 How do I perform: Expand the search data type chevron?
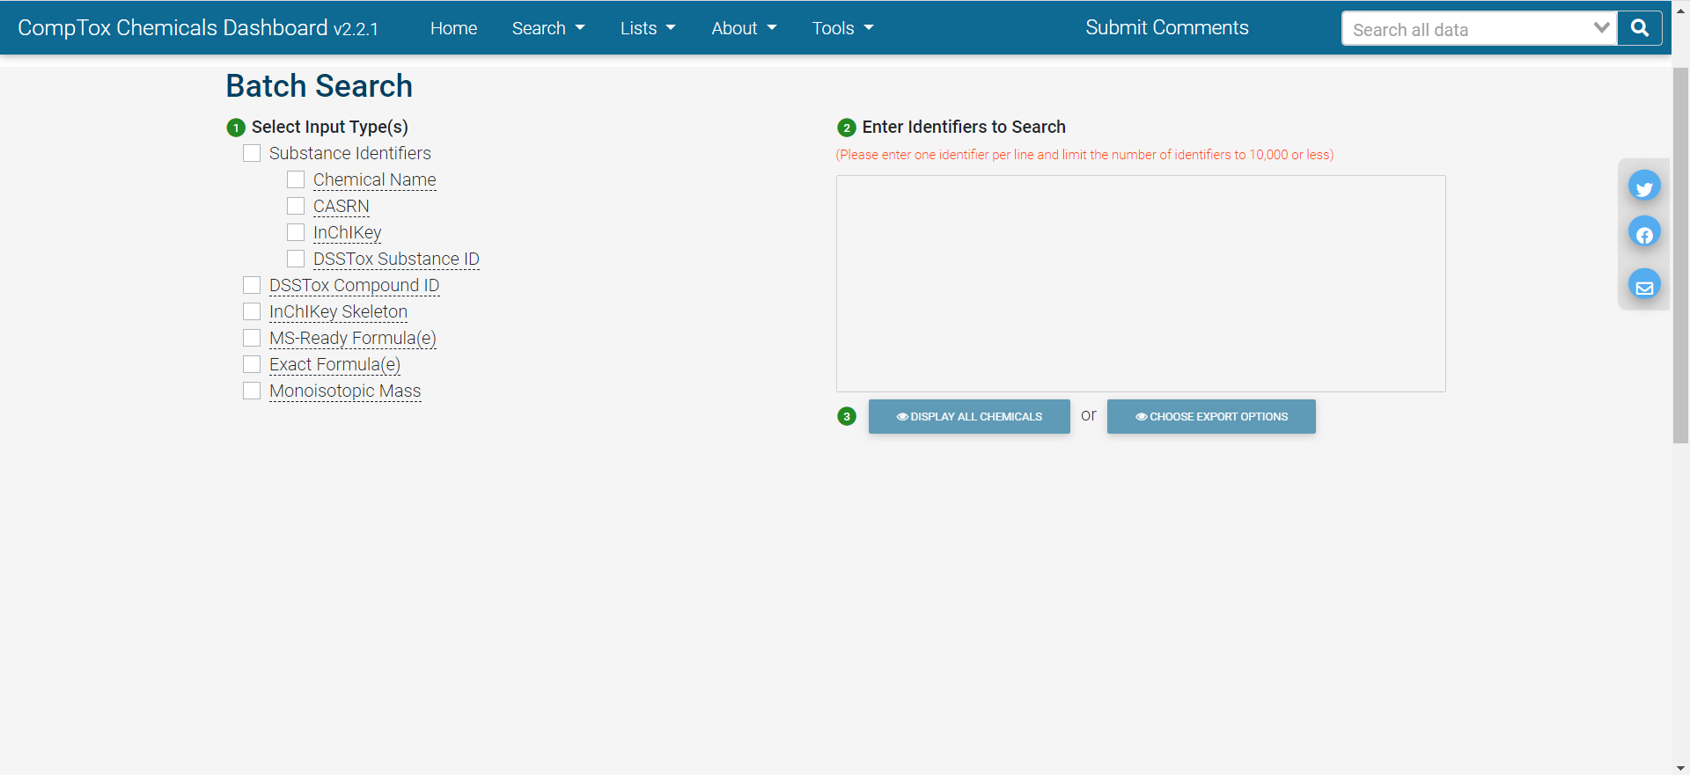coord(1601,28)
